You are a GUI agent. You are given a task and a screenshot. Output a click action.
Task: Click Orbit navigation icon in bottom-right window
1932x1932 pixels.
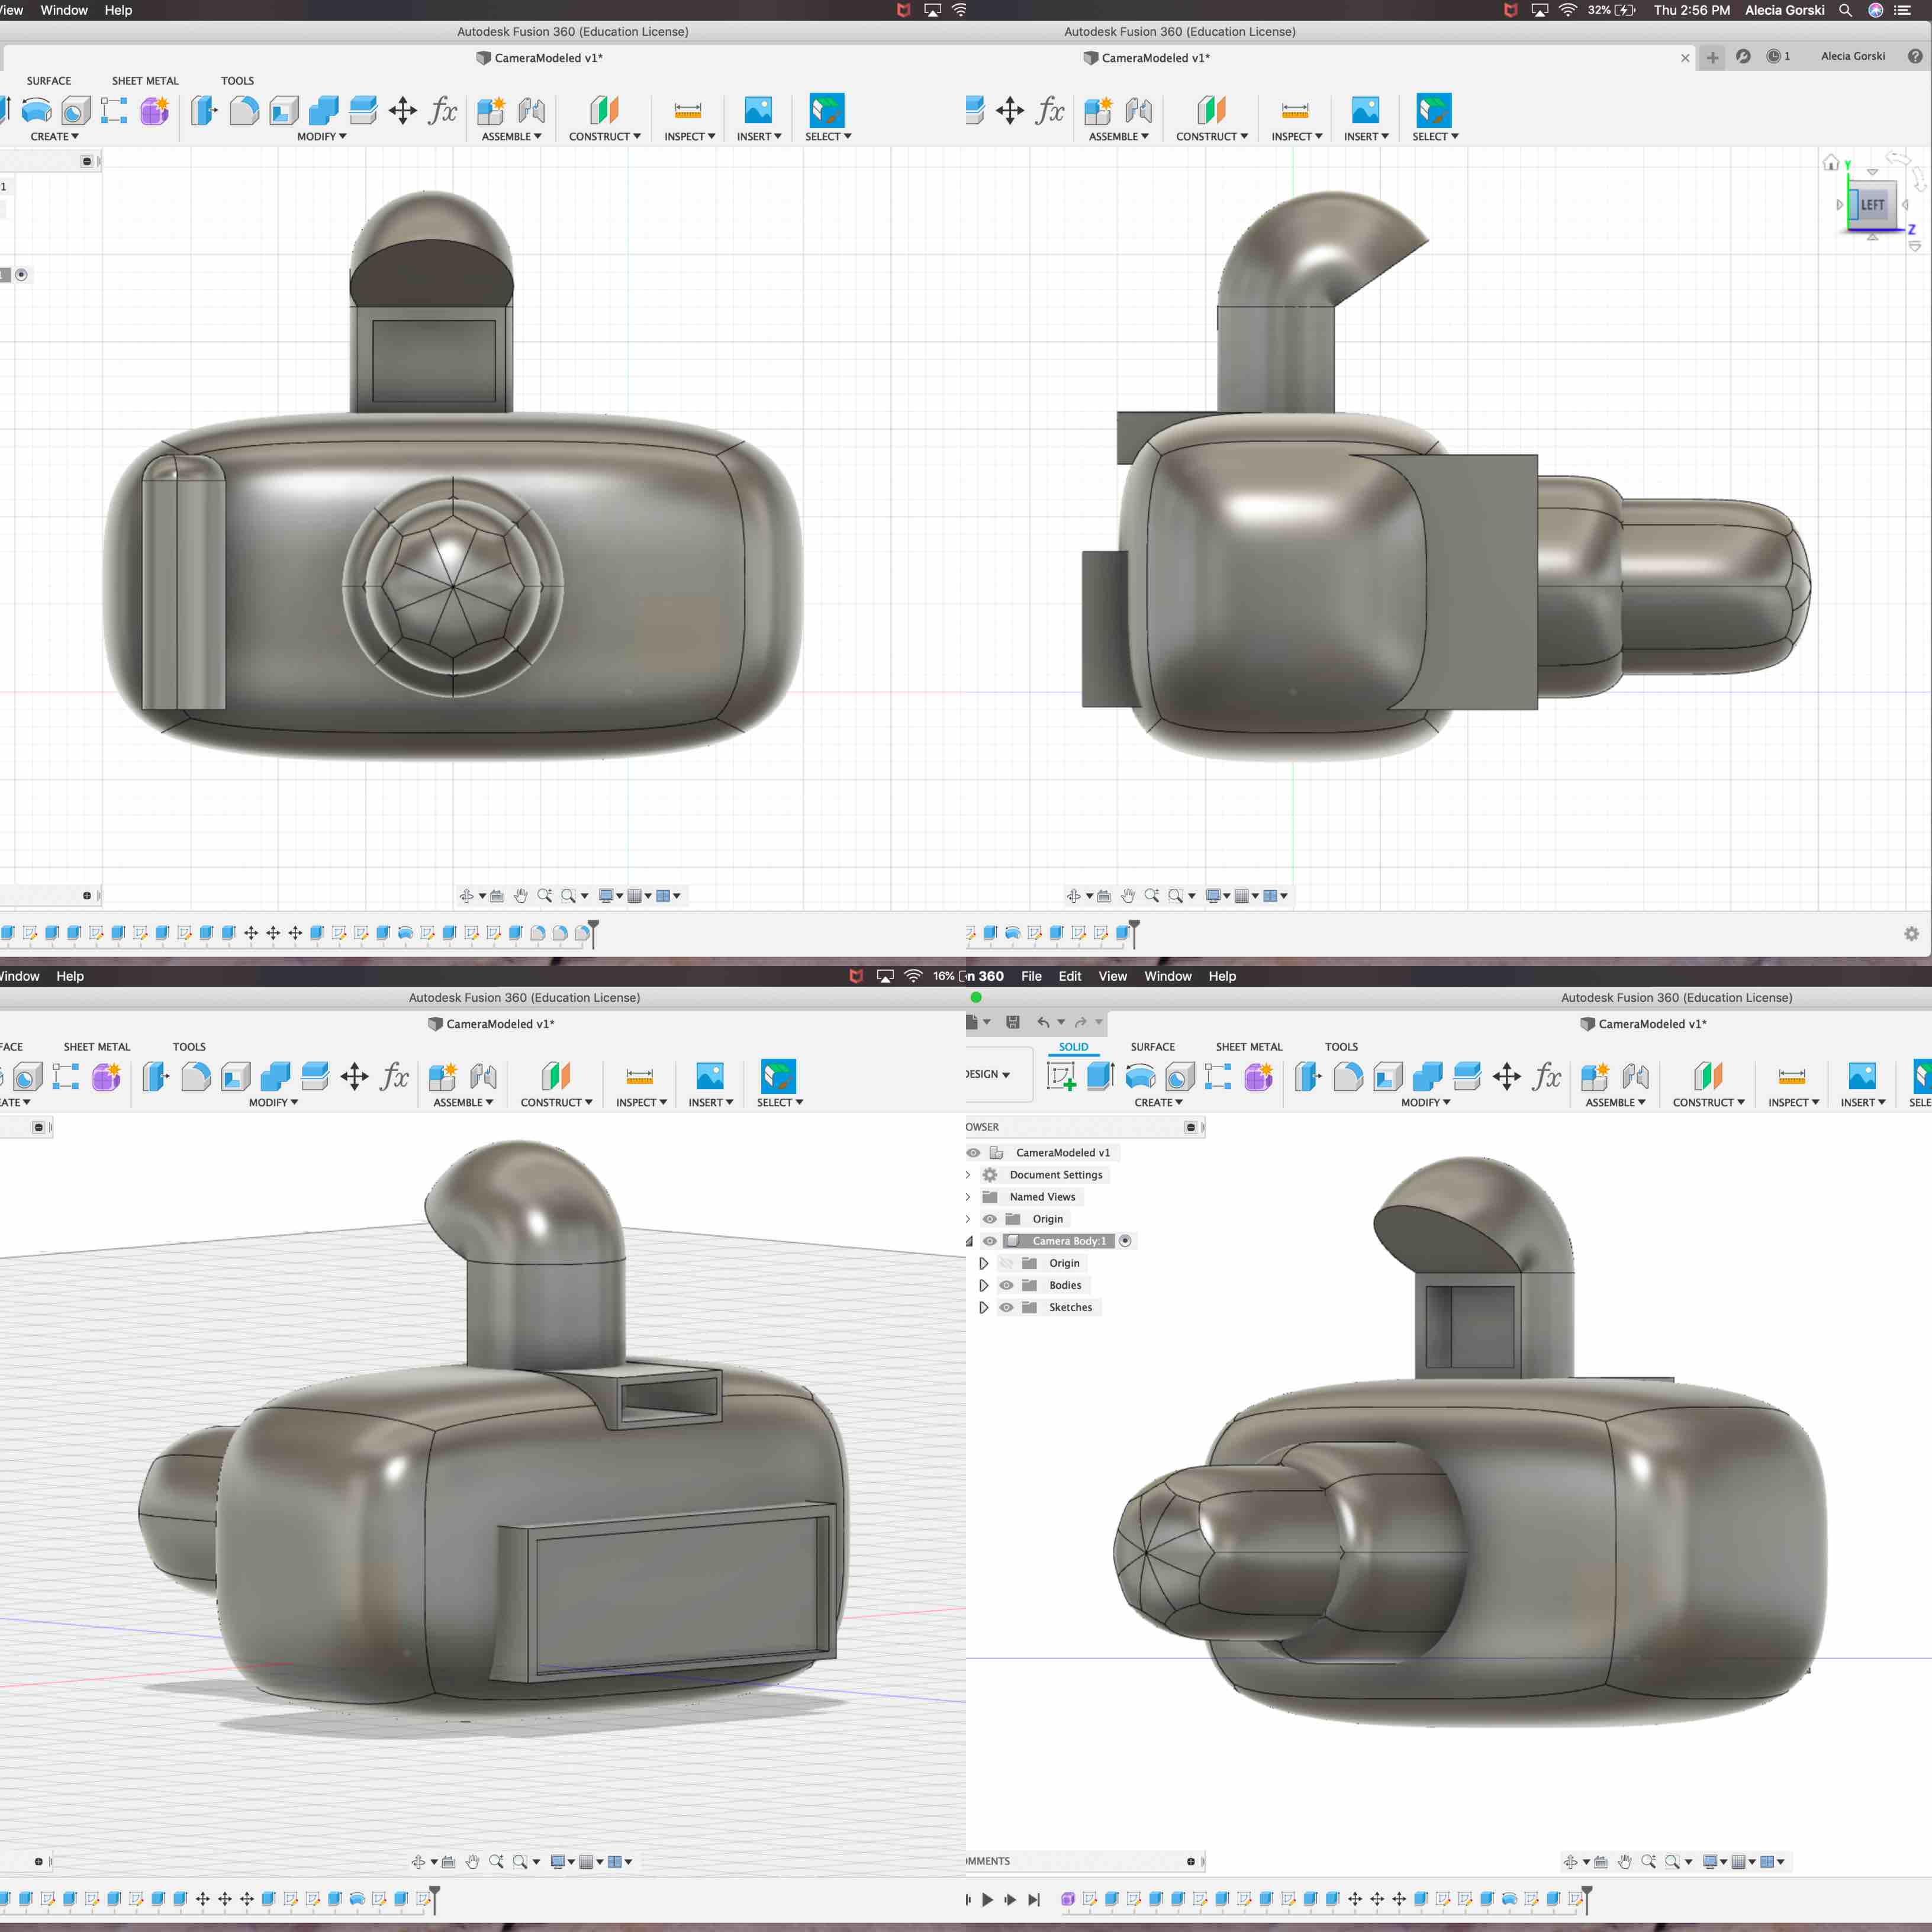pos(1570,1861)
